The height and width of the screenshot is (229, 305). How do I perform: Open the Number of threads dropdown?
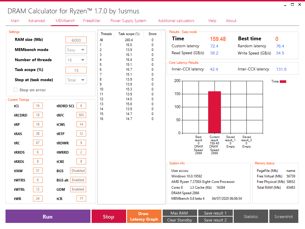click(76, 60)
